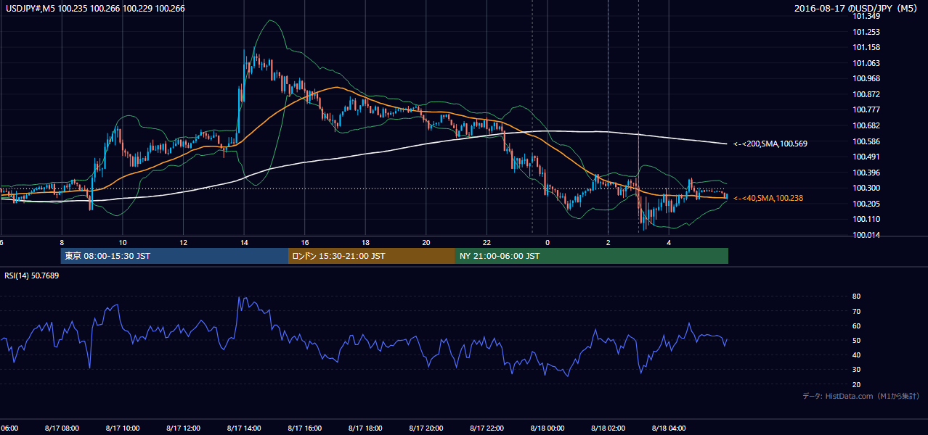This screenshot has width=928, height=435.
Task: Click the 101.349 price axis label
Action: coord(866,17)
